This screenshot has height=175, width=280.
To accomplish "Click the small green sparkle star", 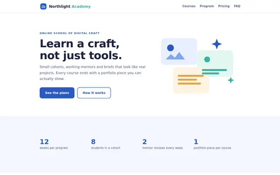I will [x=231, y=80].
